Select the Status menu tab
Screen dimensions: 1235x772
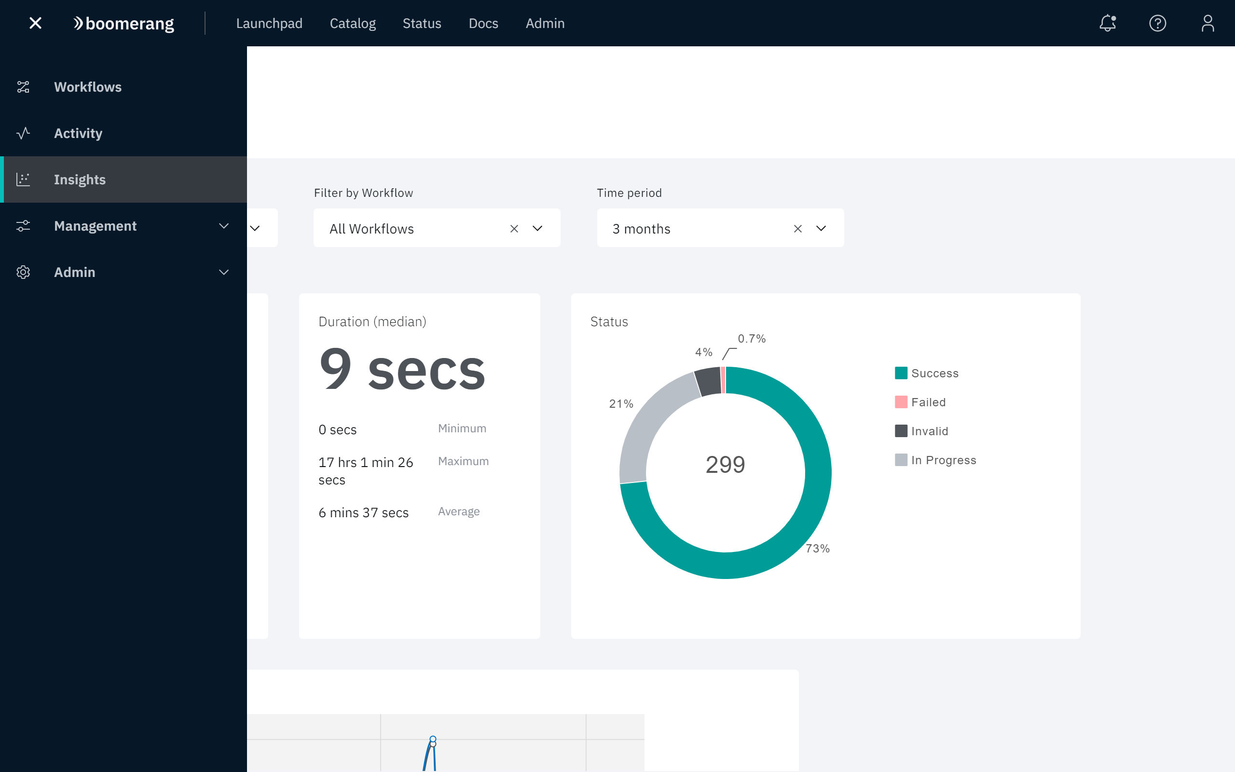click(422, 23)
